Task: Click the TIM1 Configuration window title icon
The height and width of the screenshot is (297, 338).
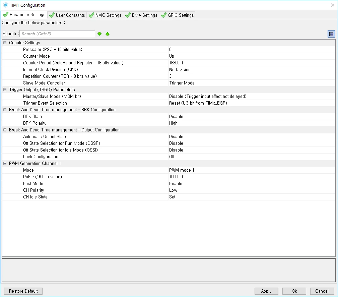Action: 6,5
